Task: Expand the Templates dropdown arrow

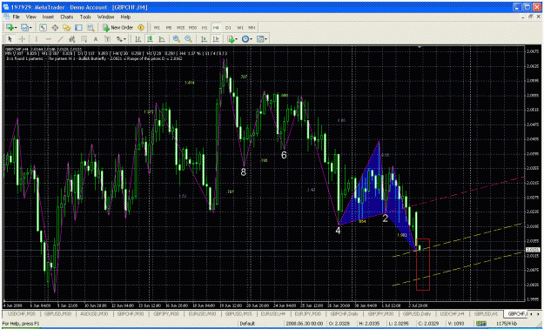Action: tap(265, 39)
